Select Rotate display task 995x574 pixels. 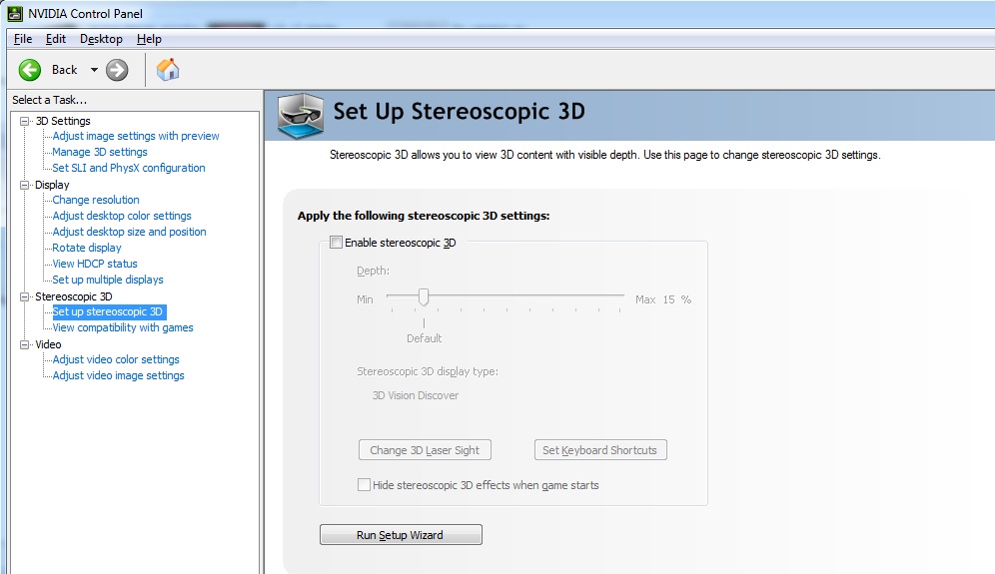point(87,248)
